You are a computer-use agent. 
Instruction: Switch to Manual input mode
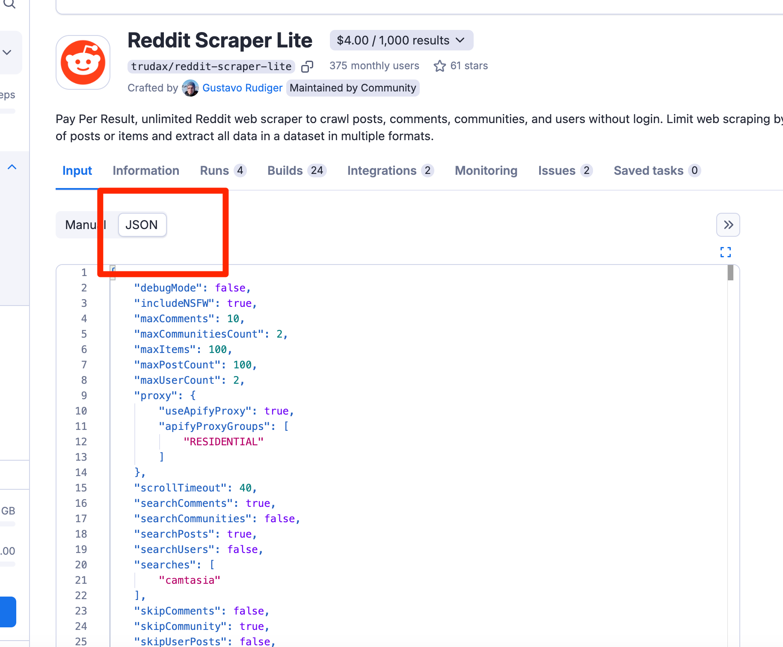(x=86, y=225)
